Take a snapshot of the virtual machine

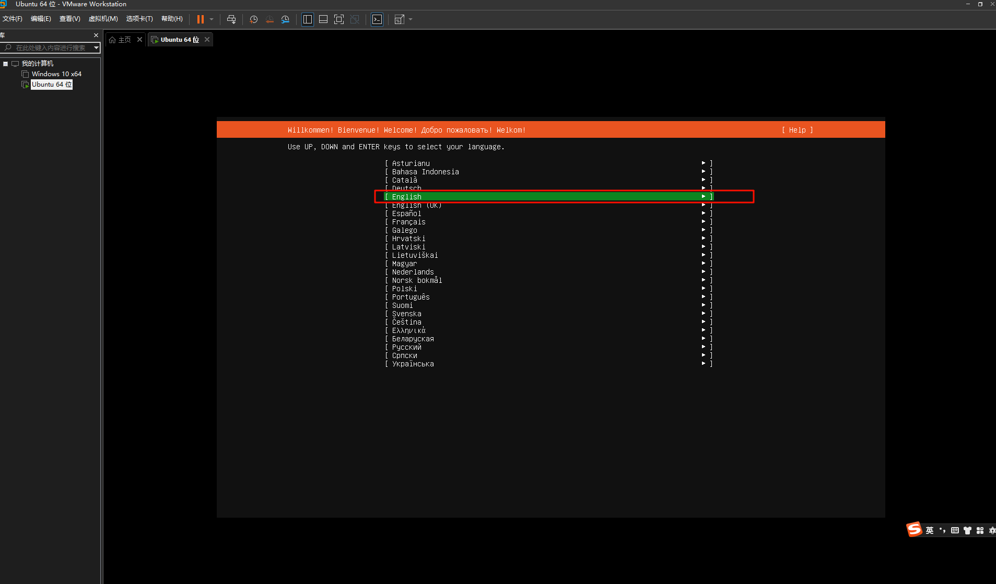[x=254, y=19]
